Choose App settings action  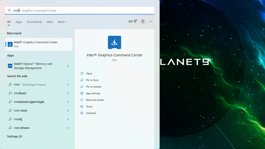(93, 93)
